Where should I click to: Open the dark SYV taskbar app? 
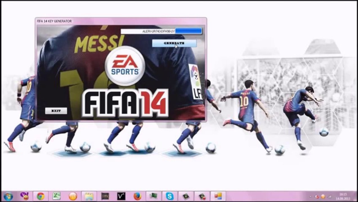[105, 196]
